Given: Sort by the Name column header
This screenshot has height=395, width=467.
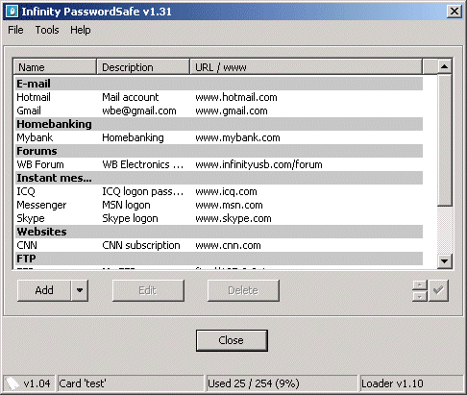Looking at the screenshot, I should 55,67.
